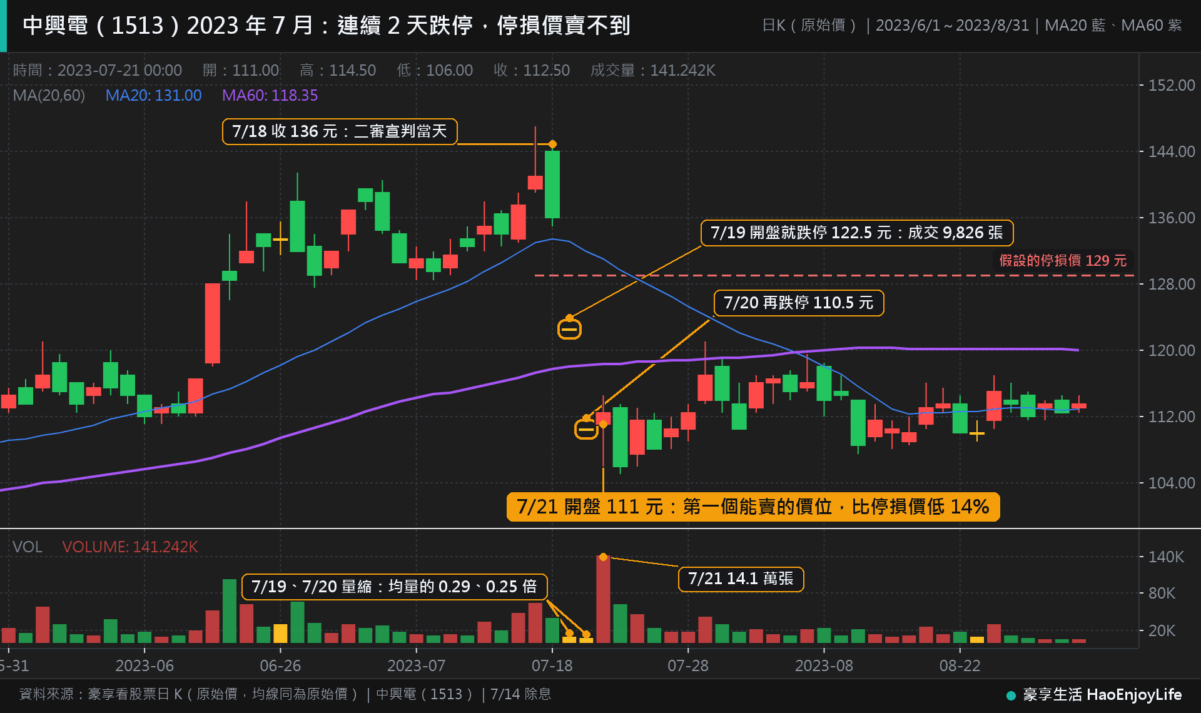Image resolution: width=1201 pixels, height=713 pixels.
Task: Click the 資料來源 footer text
Action: click(285, 694)
